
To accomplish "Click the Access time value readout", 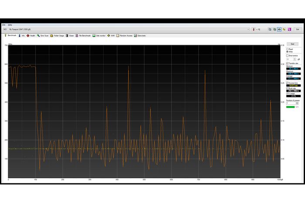I will (x=293, y=86).
